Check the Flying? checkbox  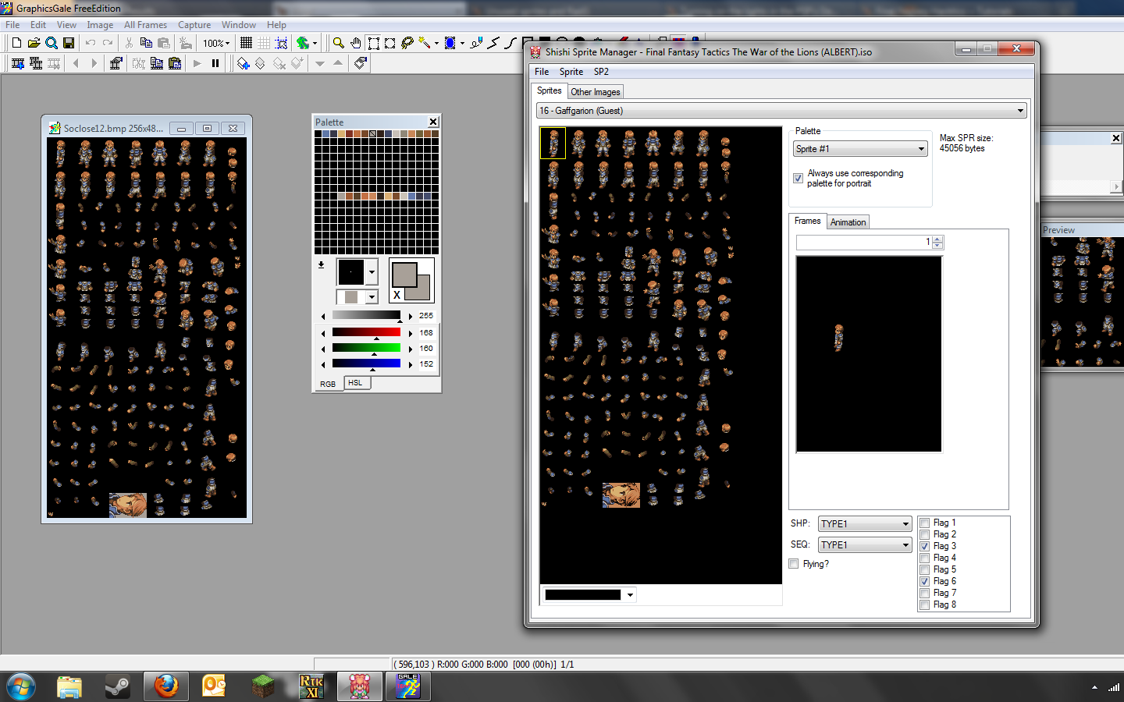[794, 564]
